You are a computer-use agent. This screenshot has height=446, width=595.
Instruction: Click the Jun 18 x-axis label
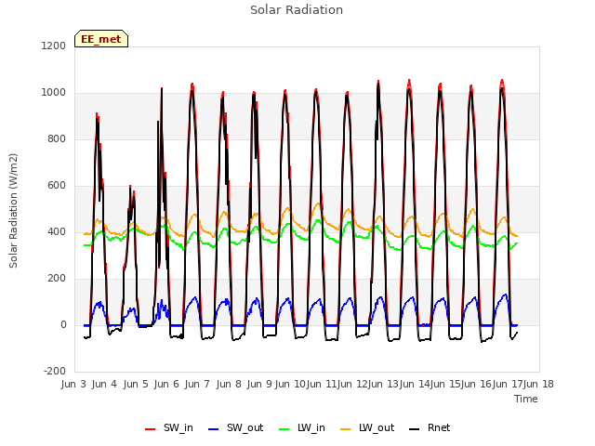(x=538, y=384)
